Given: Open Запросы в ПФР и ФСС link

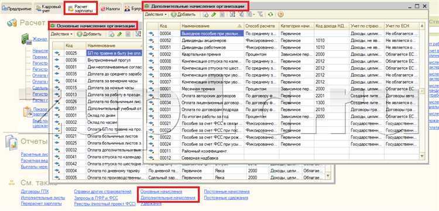Looking at the screenshot, I should coord(96,198).
